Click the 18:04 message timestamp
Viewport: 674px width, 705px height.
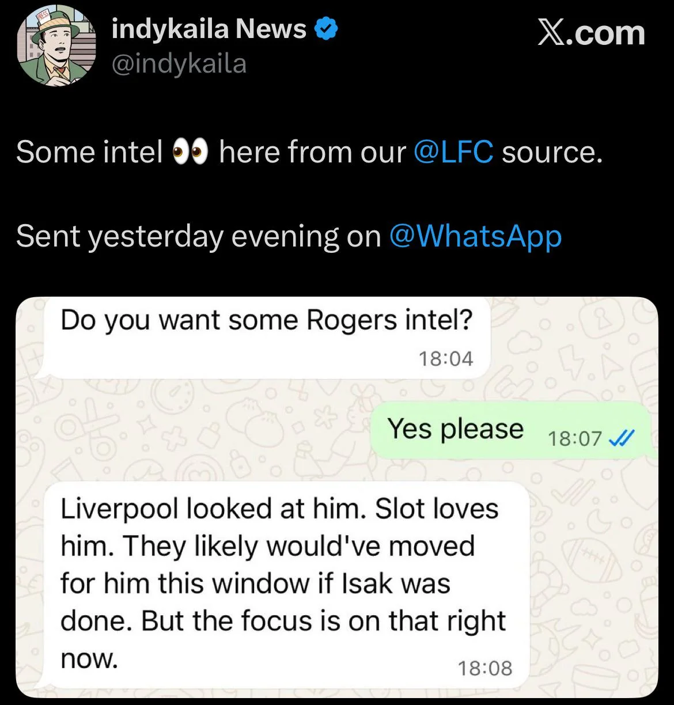pyautogui.click(x=446, y=359)
